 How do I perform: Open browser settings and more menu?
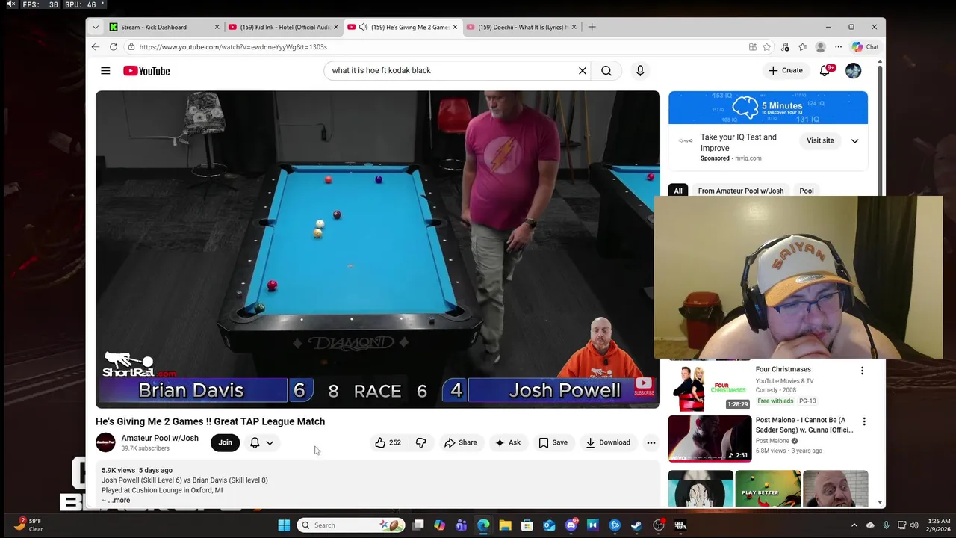point(838,46)
